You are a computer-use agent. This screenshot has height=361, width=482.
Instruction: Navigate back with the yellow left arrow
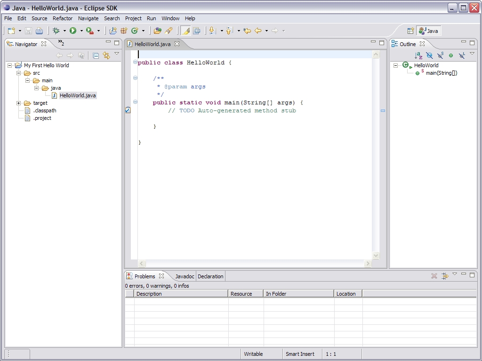pyautogui.click(x=258, y=31)
